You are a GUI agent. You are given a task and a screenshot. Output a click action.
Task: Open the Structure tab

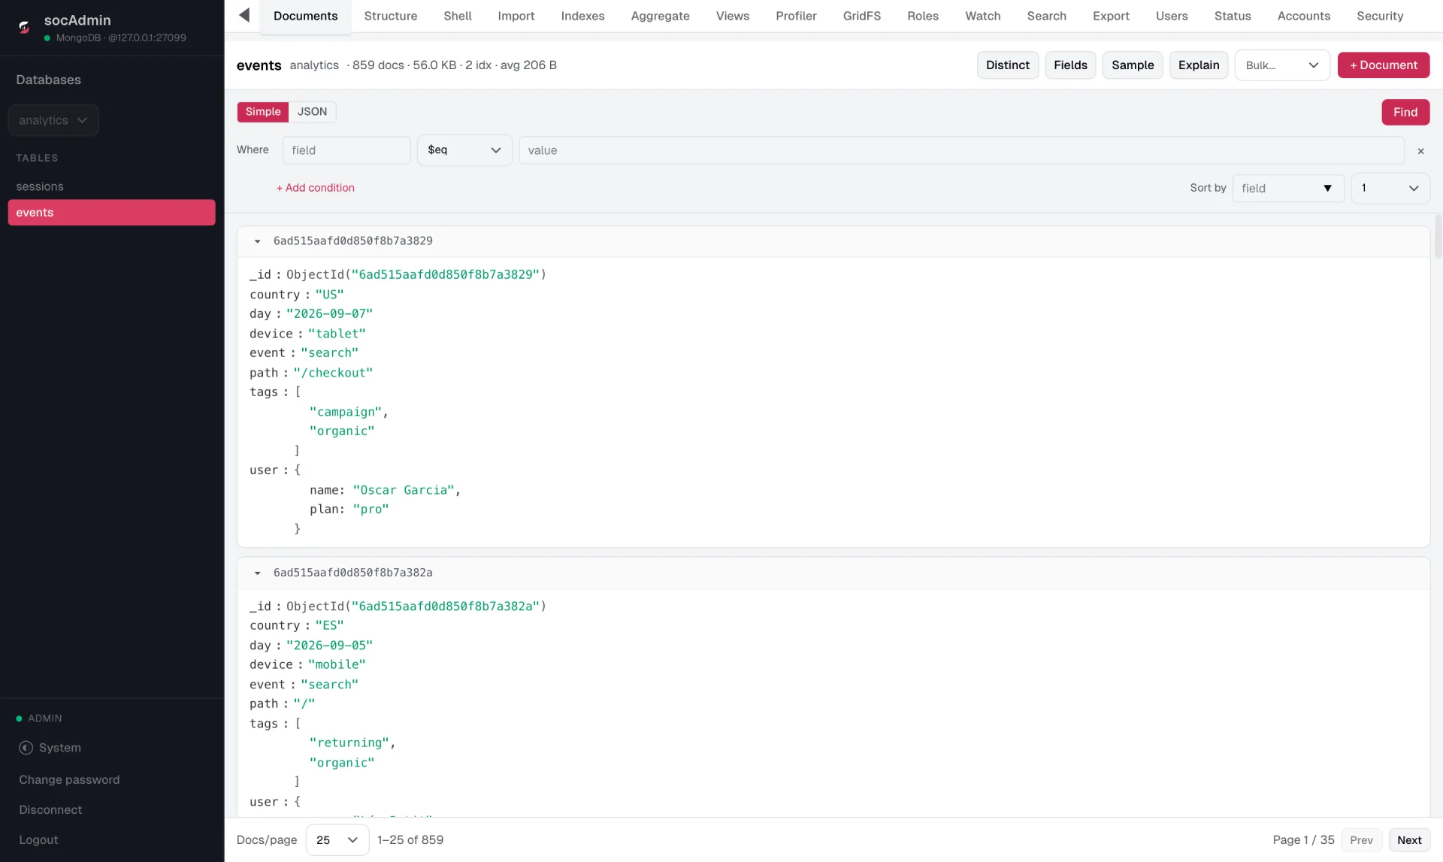391,17
